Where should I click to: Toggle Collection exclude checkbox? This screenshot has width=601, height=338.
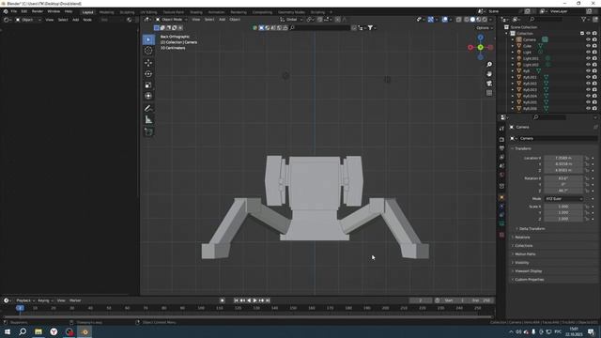(x=582, y=34)
